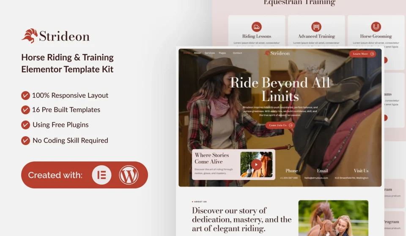Click the Riding Lessons card icon
Screen dimensions: 406x236
[257, 27]
